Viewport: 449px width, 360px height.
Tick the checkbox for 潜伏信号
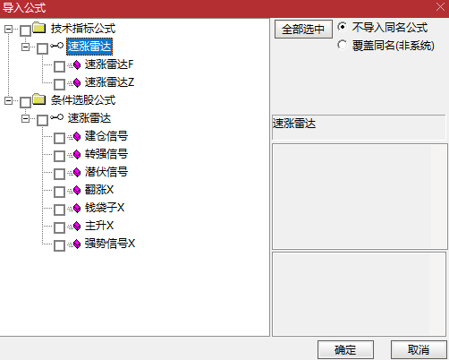(59, 174)
